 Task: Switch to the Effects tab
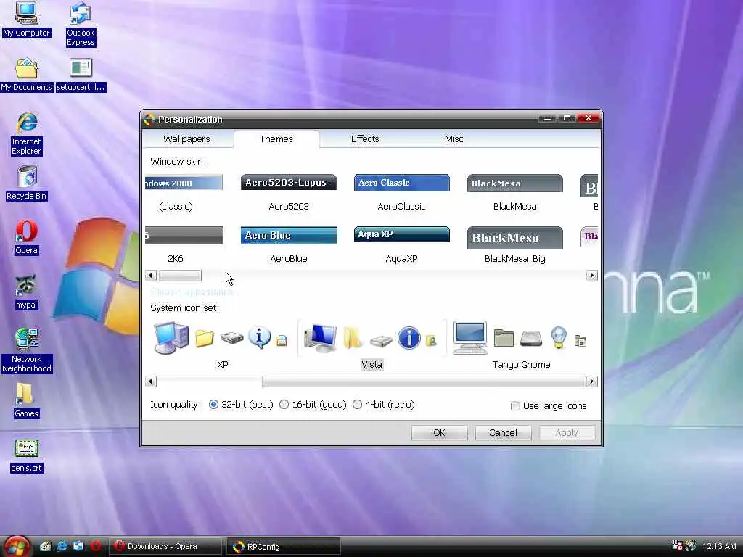coord(365,139)
